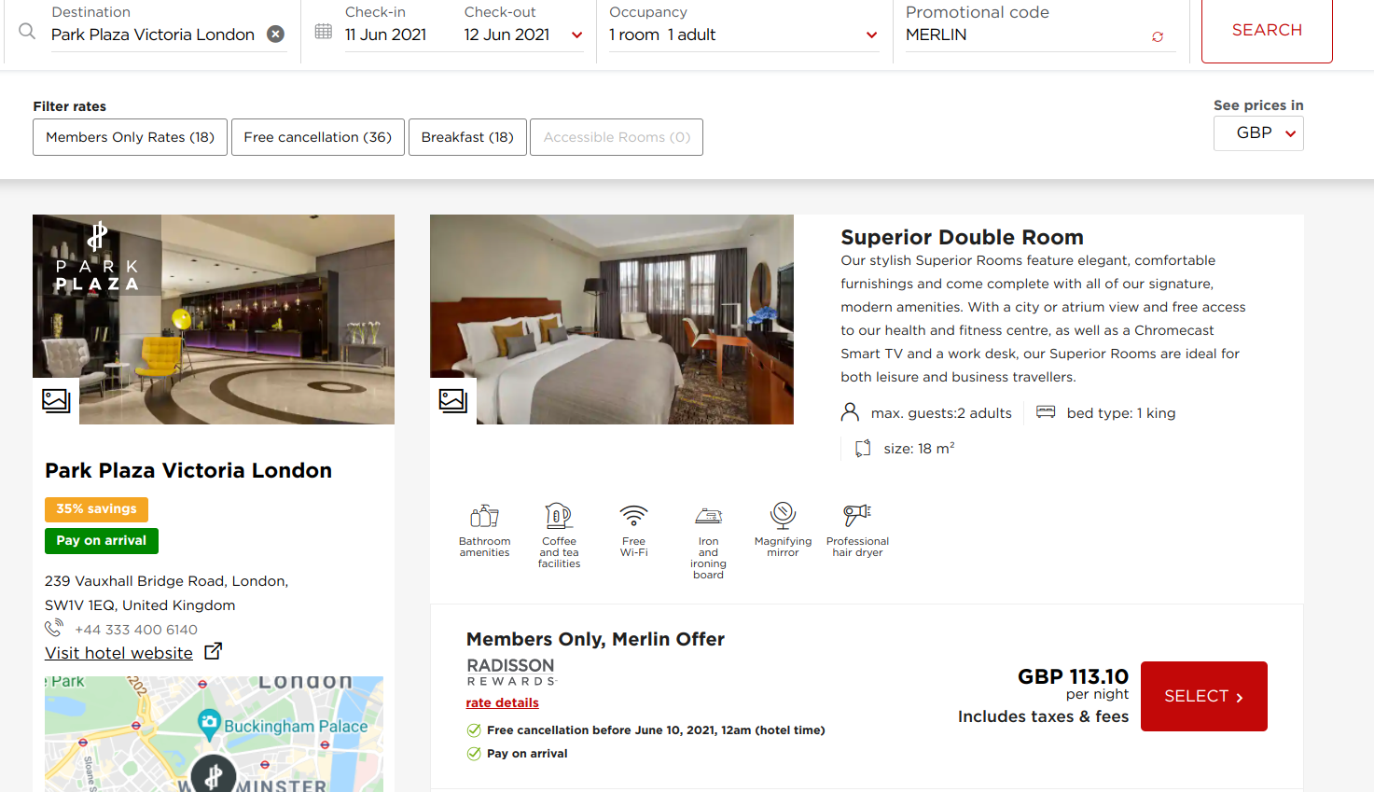The image size is (1374, 792).
Task: Toggle the Breakfast filter
Action: click(x=467, y=137)
